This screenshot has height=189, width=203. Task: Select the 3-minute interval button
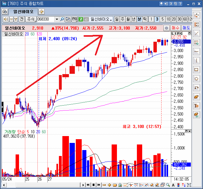click(x=157, y=19)
